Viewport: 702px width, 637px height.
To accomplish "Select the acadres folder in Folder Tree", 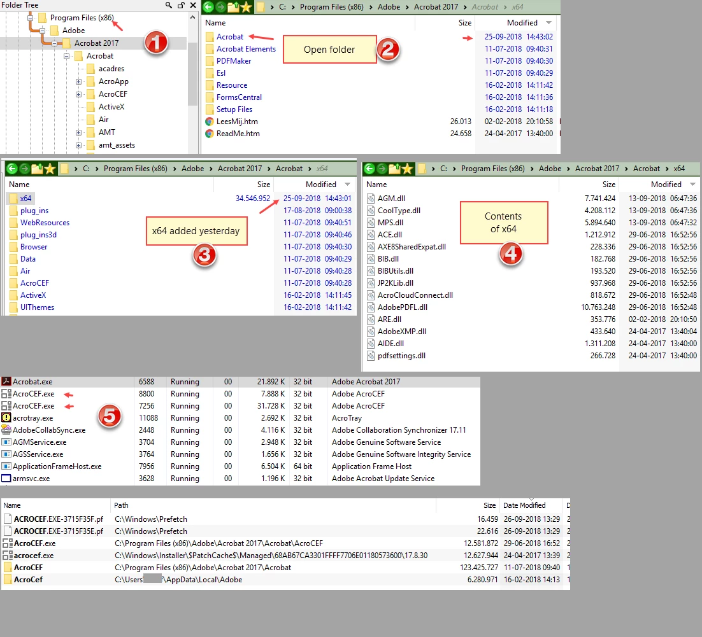I will (111, 69).
